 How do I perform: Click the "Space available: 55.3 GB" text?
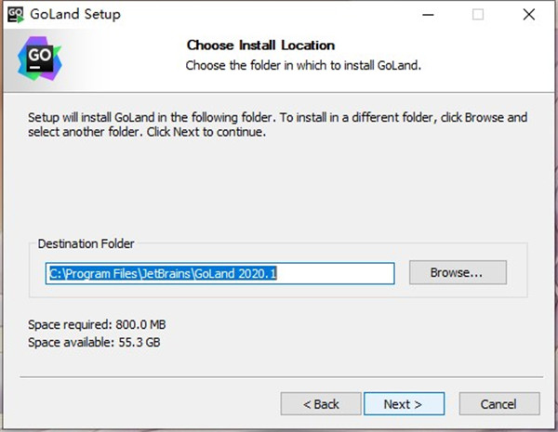(x=96, y=342)
